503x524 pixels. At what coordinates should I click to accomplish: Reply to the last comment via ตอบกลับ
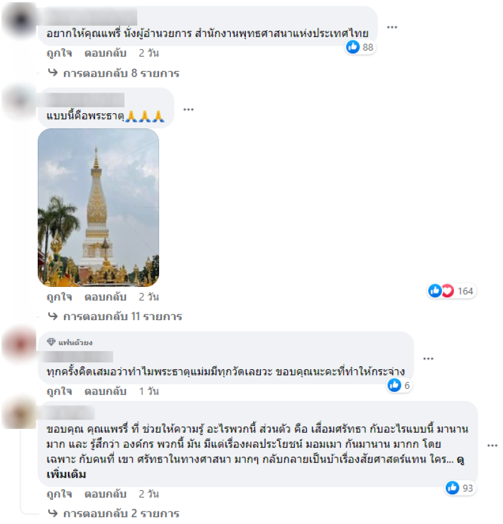tap(105, 494)
